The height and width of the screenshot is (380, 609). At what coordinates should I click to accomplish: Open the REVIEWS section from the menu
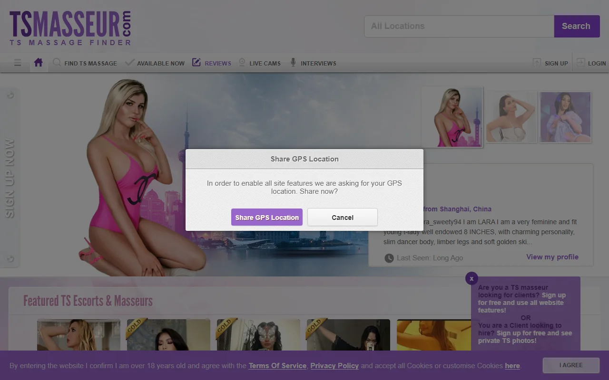pos(217,63)
